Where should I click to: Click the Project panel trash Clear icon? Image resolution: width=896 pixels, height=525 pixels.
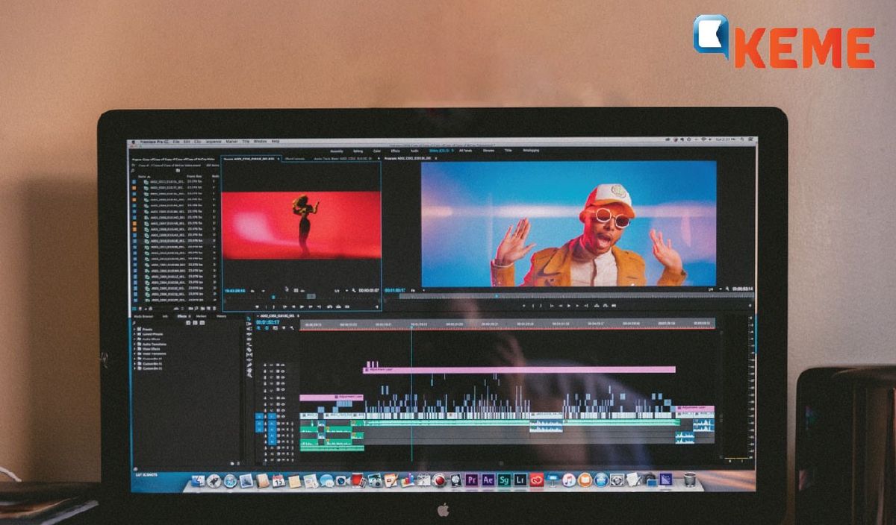pos(214,309)
